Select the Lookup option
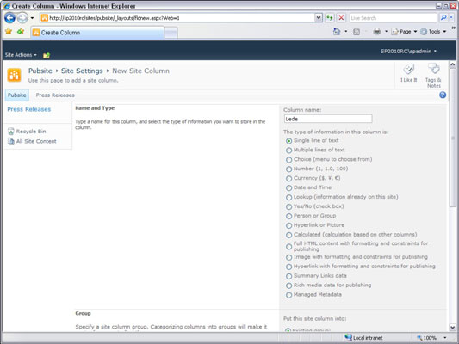This screenshot has height=344, width=459. (x=289, y=197)
